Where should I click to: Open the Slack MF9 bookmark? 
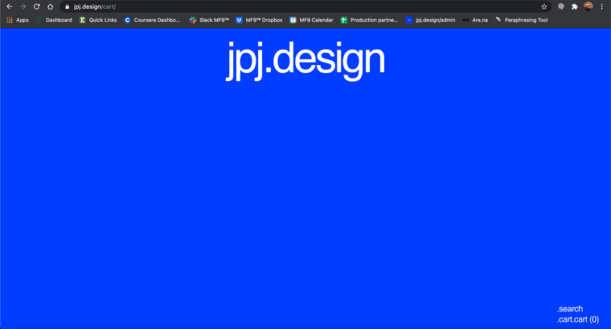(210, 20)
